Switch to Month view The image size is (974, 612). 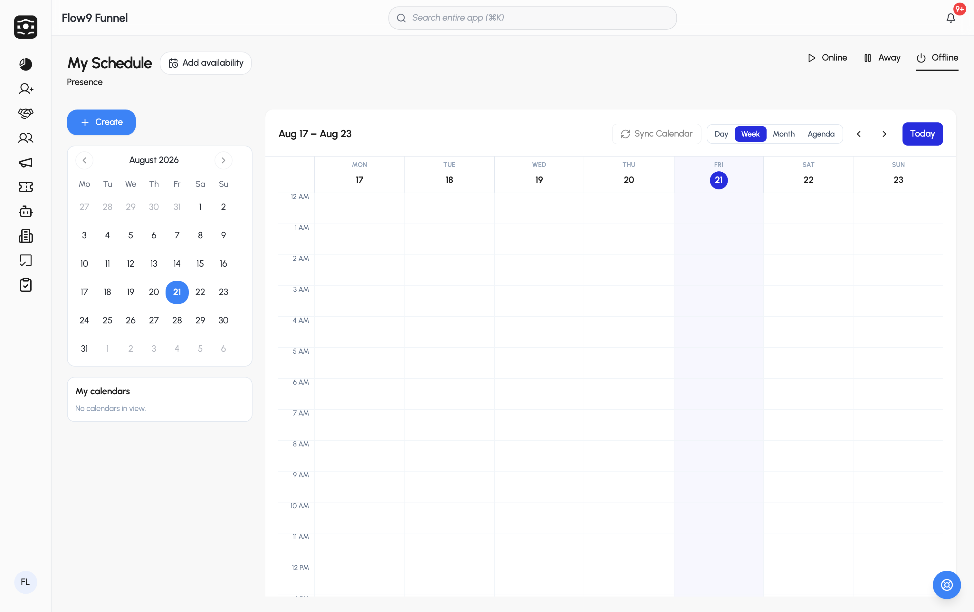coord(784,134)
